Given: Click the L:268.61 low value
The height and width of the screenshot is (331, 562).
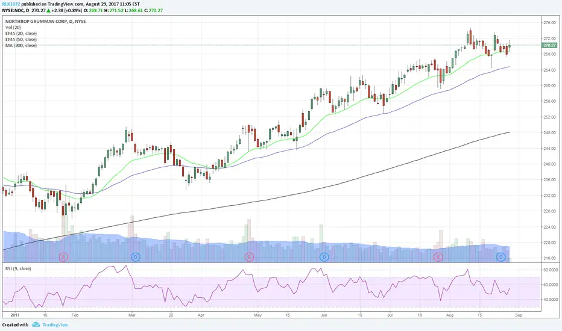Looking at the screenshot, I should pyautogui.click(x=134, y=10).
